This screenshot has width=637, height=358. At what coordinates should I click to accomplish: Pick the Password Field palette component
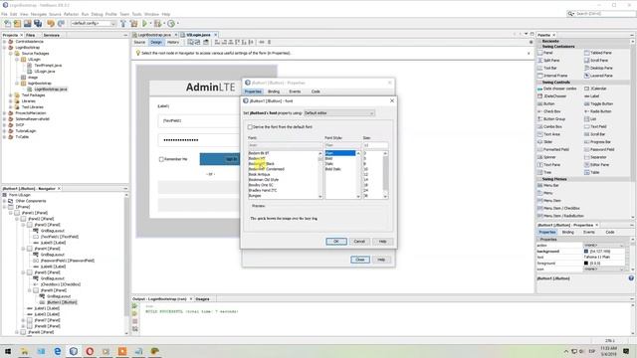(x=599, y=150)
